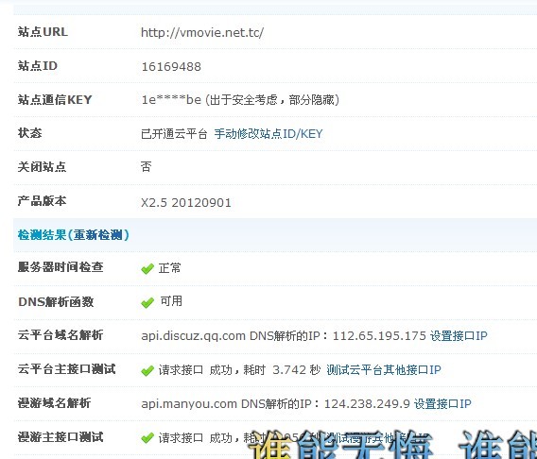Open 设置接口IP for api.manyou.com
Screen dimensions: 537x459
point(442,403)
